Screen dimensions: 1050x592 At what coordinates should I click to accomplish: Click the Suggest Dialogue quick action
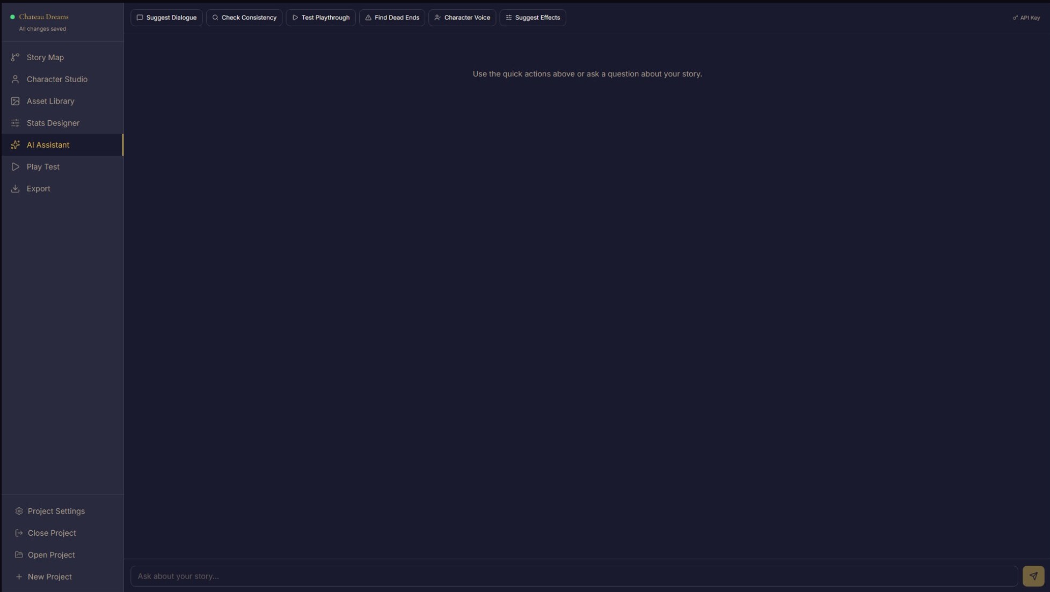(166, 17)
